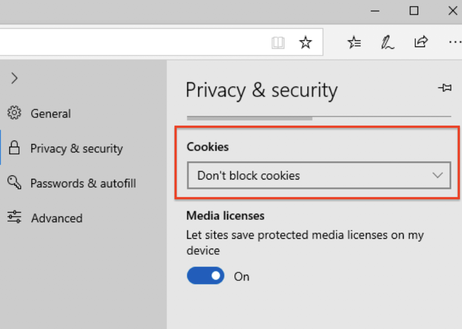Collapse the settings sidebar with chevron arrow
This screenshot has width=462, height=329.
coord(14,78)
